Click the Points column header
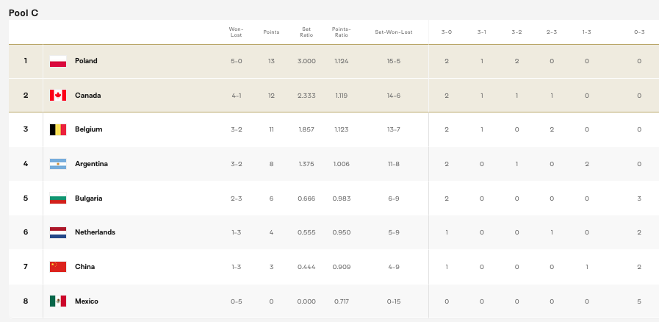The height and width of the screenshot is (322, 659). coord(271,32)
